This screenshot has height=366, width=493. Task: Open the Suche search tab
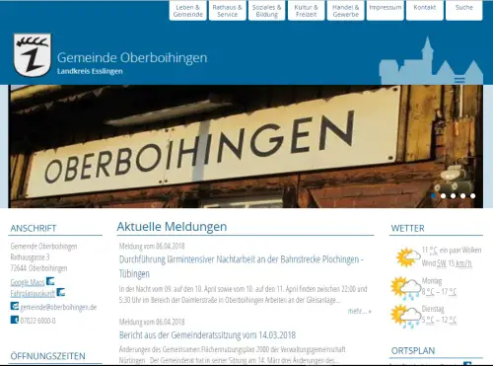[x=463, y=11]
